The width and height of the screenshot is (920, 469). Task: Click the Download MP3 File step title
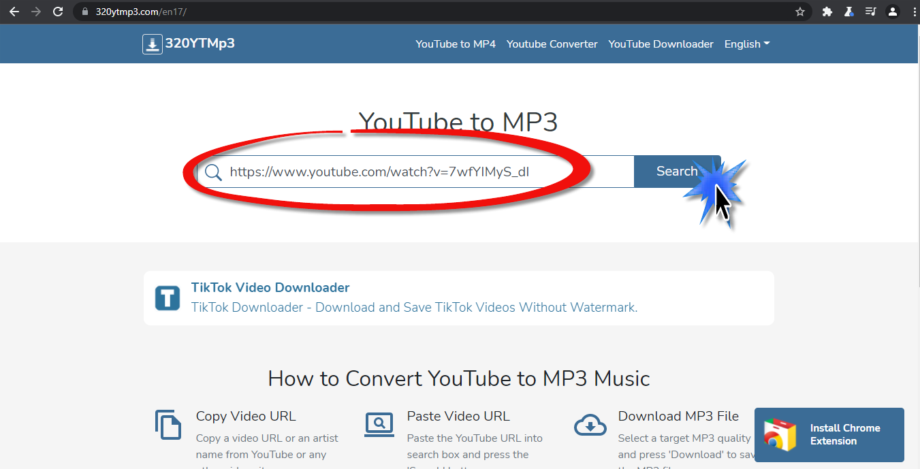pos(678,416)
